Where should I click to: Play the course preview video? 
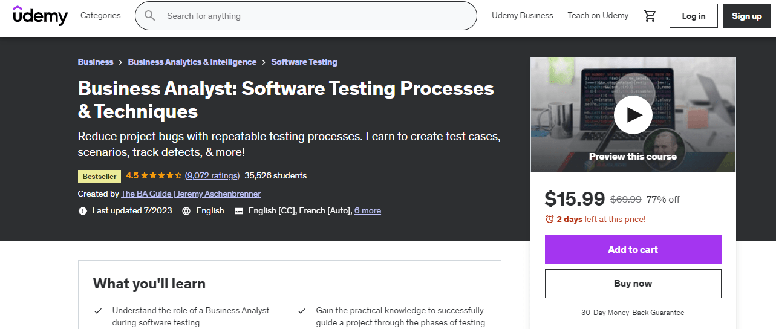(633, 114)
